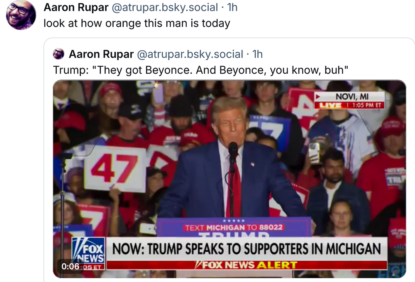Viewport: 415px width, 282px height.
Task: Open the quoted post's 1h timestamp
Action: point(258,54)
